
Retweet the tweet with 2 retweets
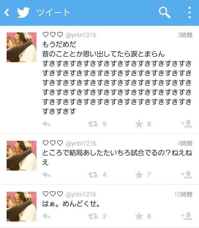[93, 216]
